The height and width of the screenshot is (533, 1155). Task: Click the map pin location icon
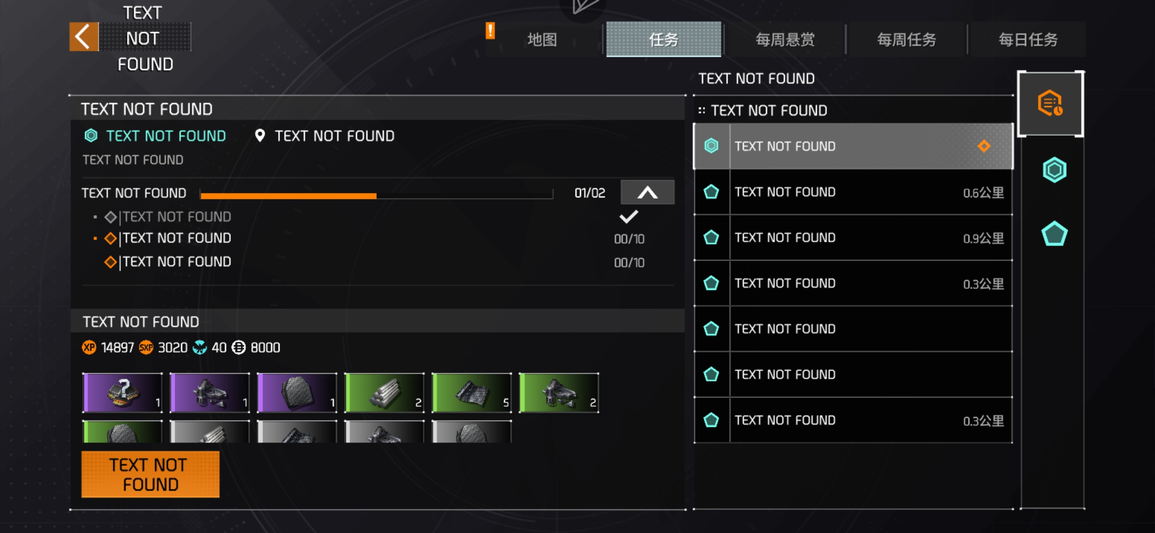click(x=260, y=136)
